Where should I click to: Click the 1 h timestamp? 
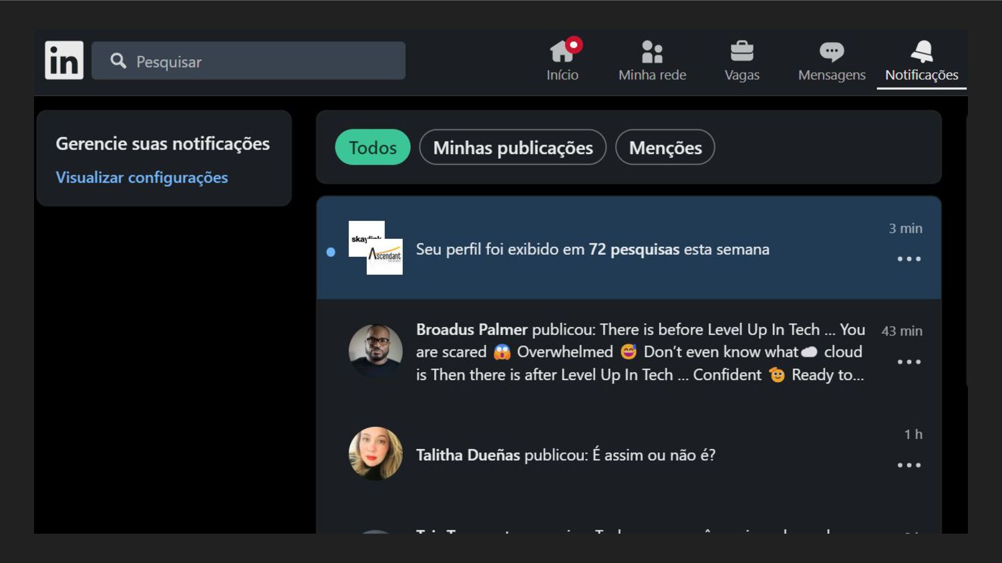coord(913,434)
